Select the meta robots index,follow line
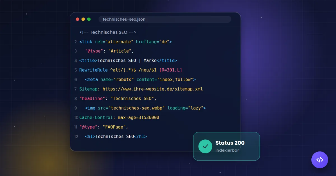Viewport: 336px width, 176px height. click(x=141, y=80)
